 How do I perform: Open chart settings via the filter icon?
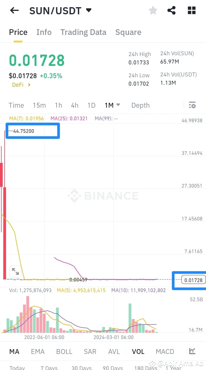tap(192, 105)
